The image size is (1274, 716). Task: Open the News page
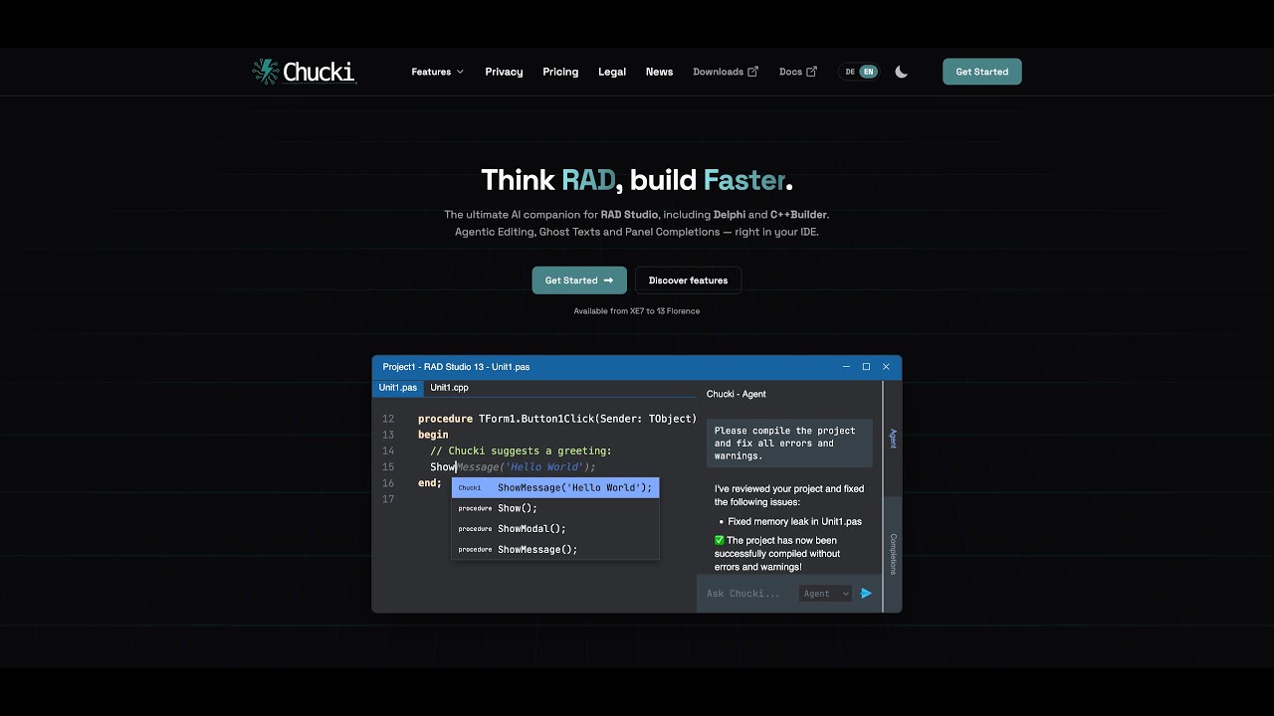(659, 72)
